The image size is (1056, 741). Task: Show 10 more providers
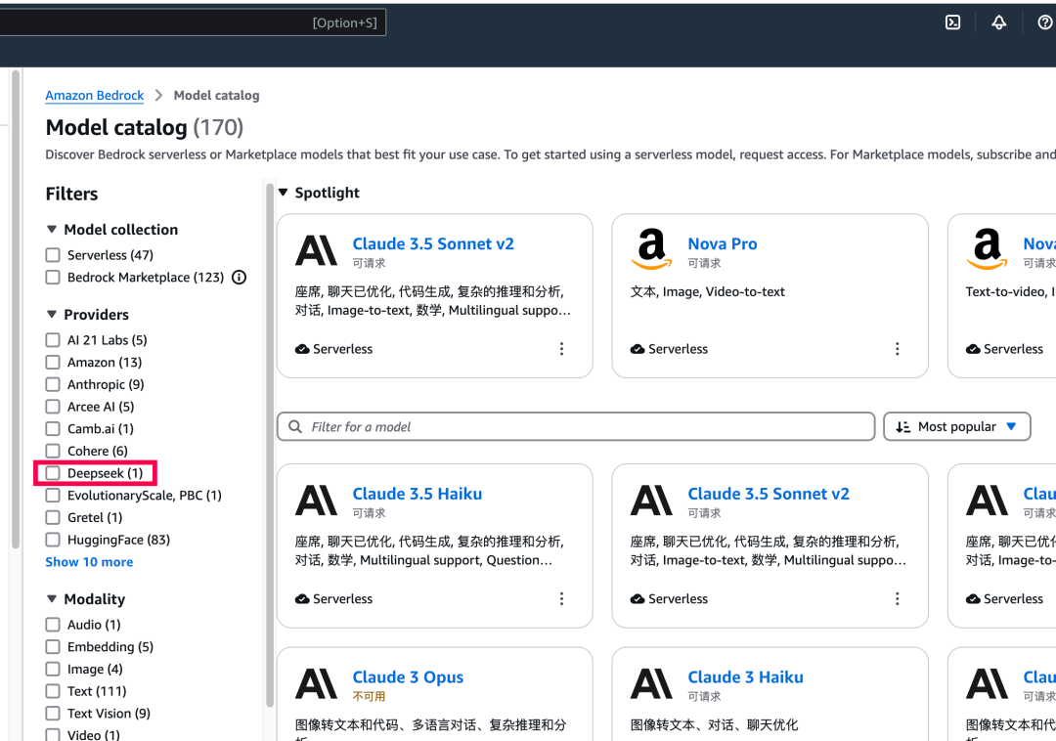89,562
